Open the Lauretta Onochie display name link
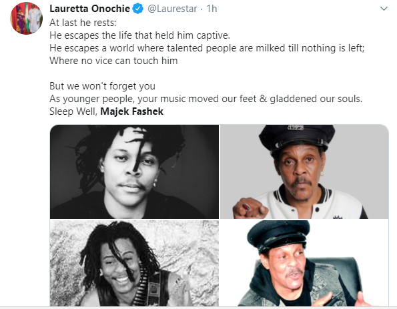 tap(89, 9)
